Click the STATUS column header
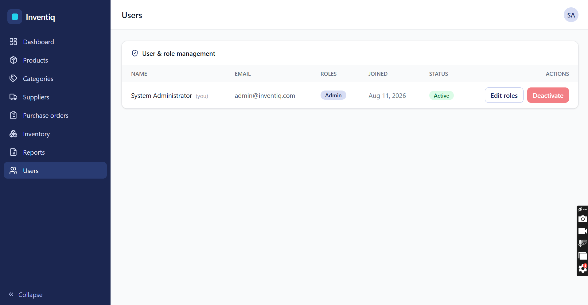This screenshot has width=588, height=305. [x=438, y=74]
